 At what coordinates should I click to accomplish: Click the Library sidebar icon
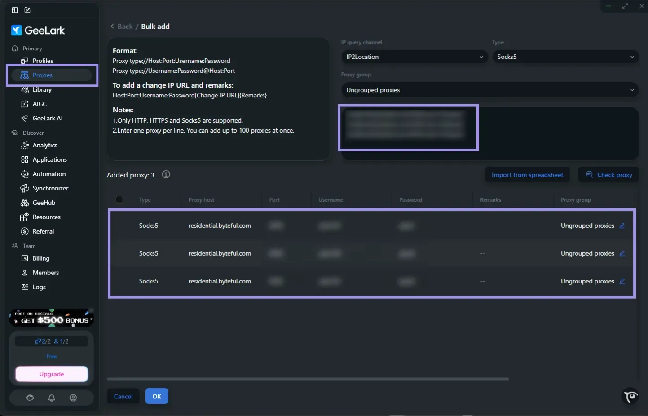click(25, 89)
